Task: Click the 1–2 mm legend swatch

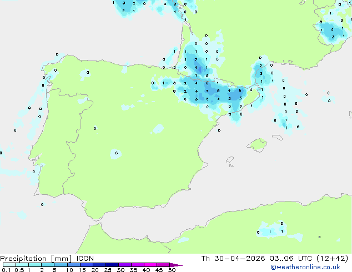Action: (x=35, y=265)
